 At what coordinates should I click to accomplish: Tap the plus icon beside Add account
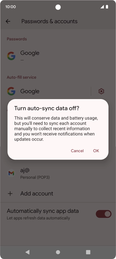[10, 194]
